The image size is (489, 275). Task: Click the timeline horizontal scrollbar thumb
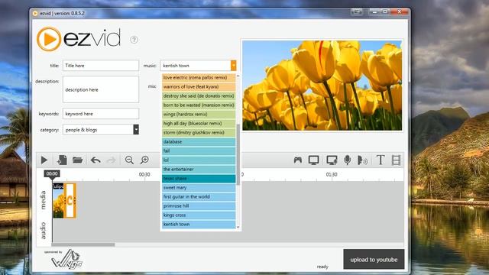(83, 244)
